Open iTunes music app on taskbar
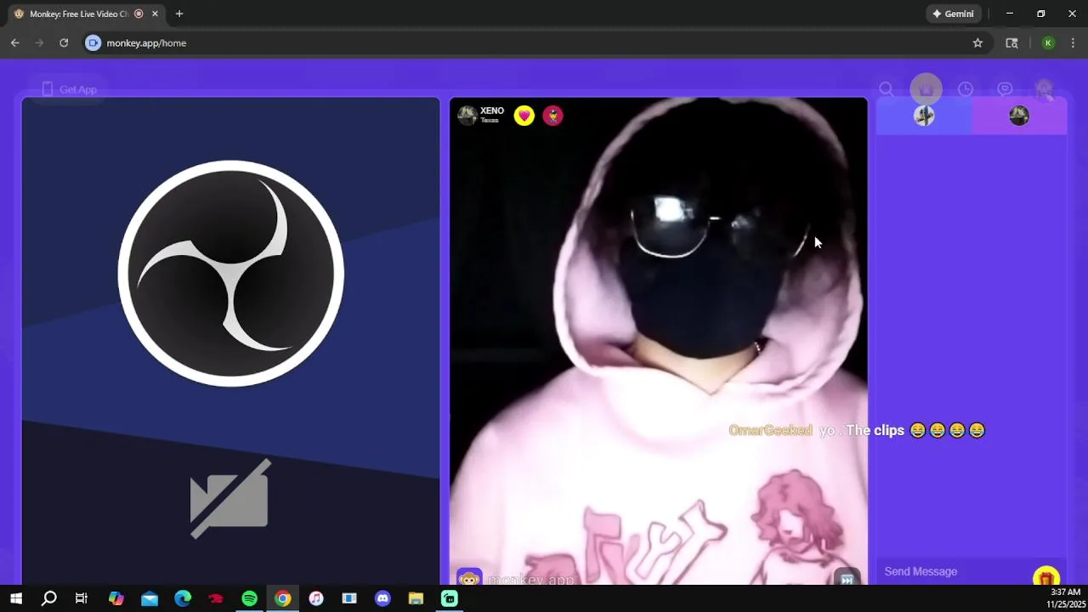1088x612 pixels. [x=316, y=599]
